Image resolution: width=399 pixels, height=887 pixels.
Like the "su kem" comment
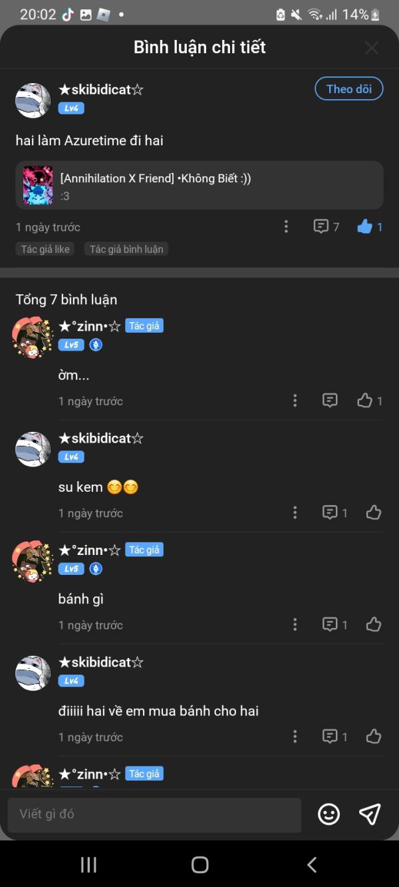(374, 512)
